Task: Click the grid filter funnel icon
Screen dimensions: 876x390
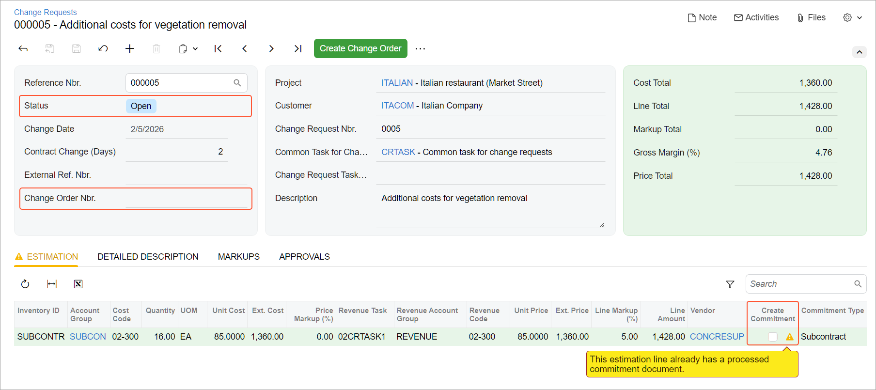Action: point(730,284)
